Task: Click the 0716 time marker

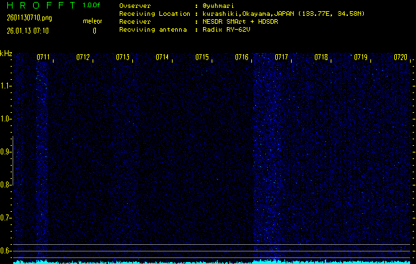Action: pyautogui.click(x=241, y=57)
